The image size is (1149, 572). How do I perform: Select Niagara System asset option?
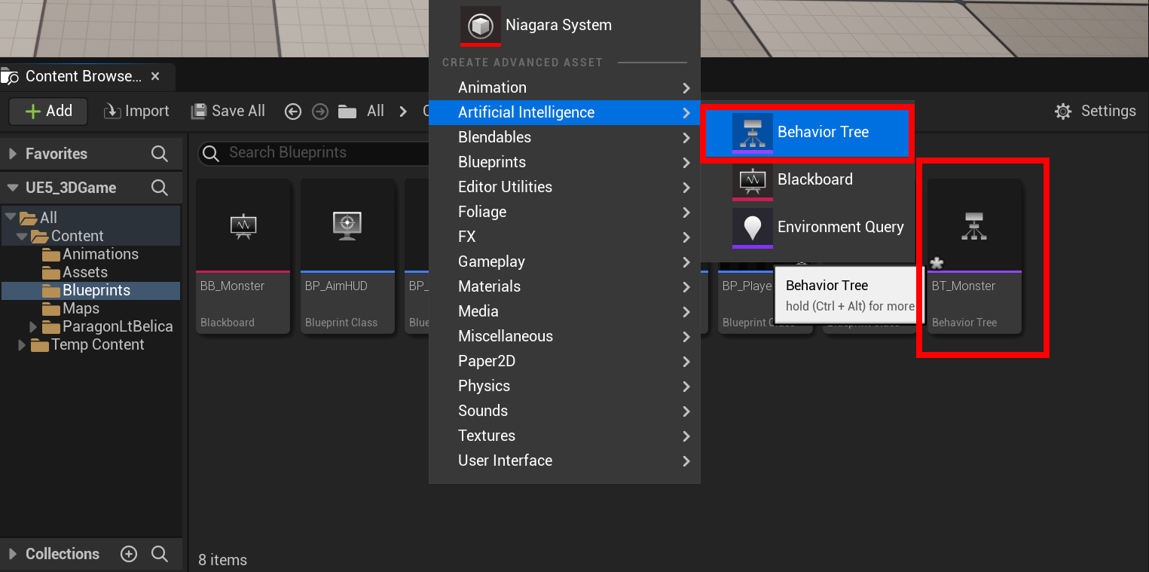pos(564,25)
